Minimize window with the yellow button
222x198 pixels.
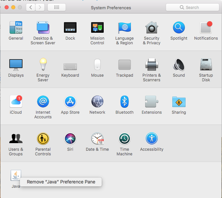[x=13, y=7]
